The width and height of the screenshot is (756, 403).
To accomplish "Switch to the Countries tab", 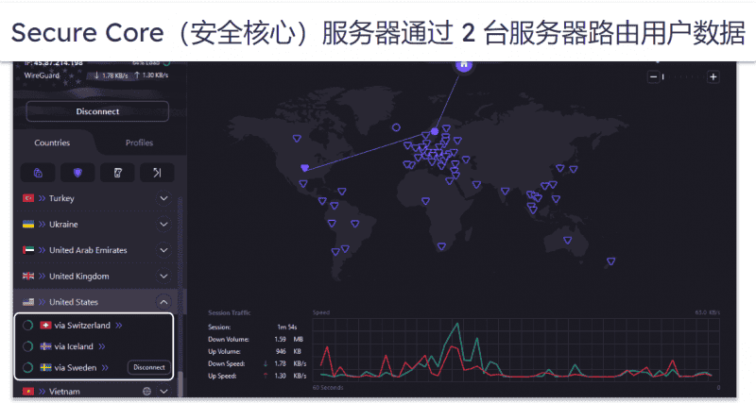I will pyautogui.click(x=52, y=143).
